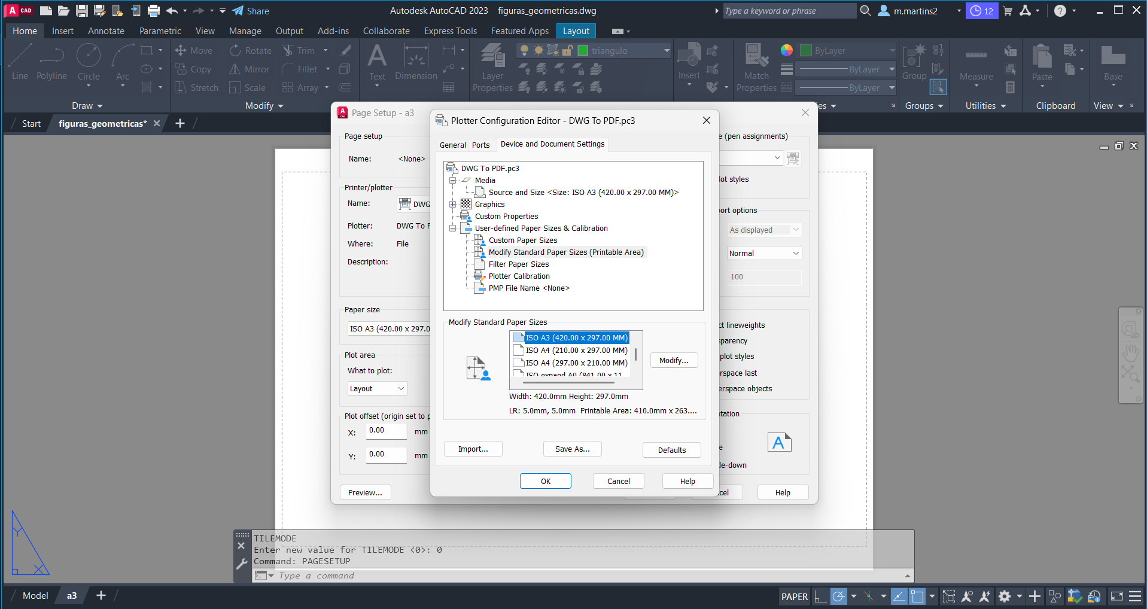1147x609 pixels.
Task: Toggle the layer lock icon in the triangulo layer dropdown
Action: [567, 51]
